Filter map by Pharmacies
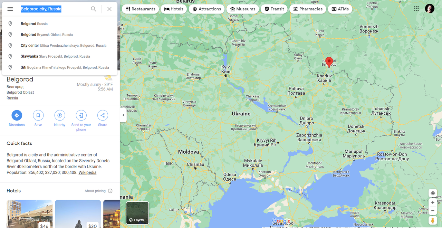The image size is (442, 228). (308, 9)
